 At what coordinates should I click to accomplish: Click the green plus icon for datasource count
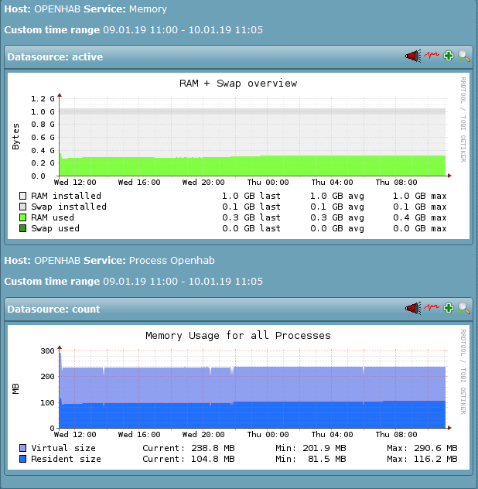[449, 309]
